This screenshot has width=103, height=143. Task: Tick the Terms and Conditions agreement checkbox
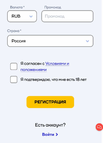[14, 66]
